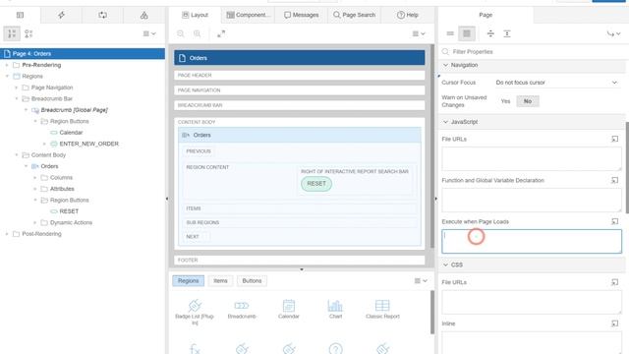Show All properties icon
Screen dimensions: 629x354
(467, 33)
